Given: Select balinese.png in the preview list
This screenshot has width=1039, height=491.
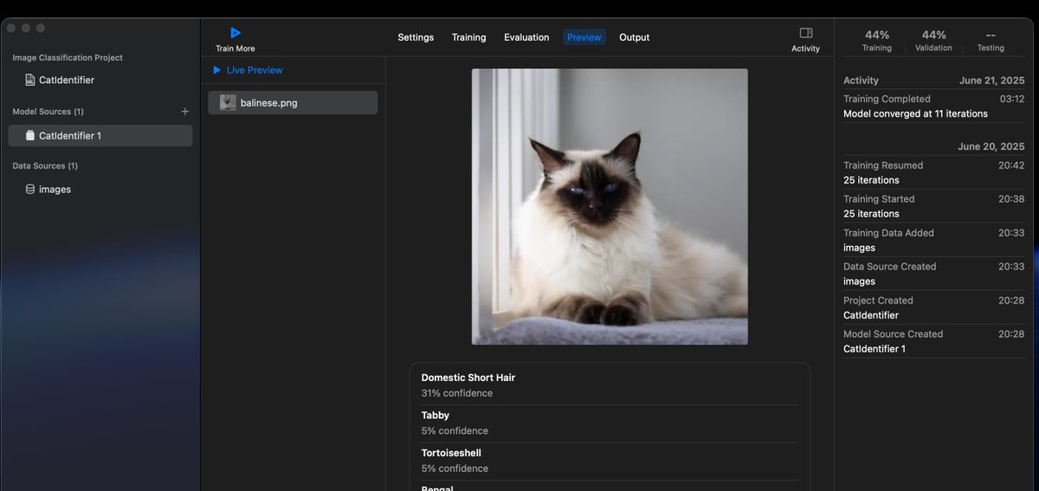Looking at the screenshot, I should pos(293,103).
